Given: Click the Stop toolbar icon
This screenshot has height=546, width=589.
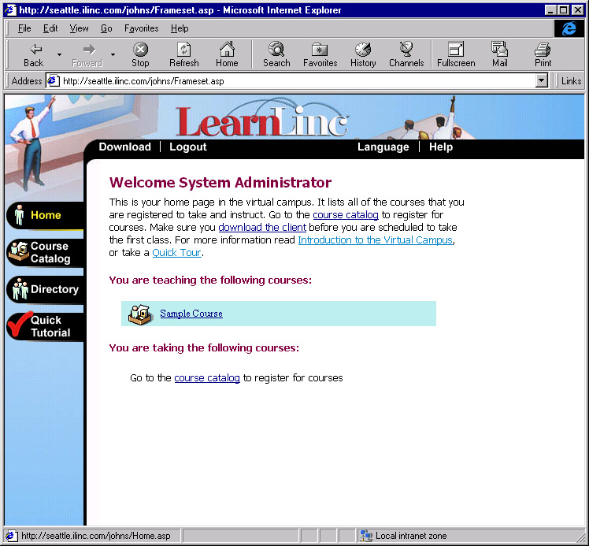Looking at the screenshot, I should click(x=140, y=50).
